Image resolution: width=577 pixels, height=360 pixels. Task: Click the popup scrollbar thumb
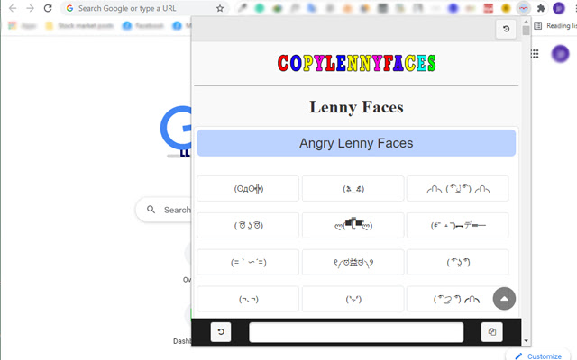526,30
